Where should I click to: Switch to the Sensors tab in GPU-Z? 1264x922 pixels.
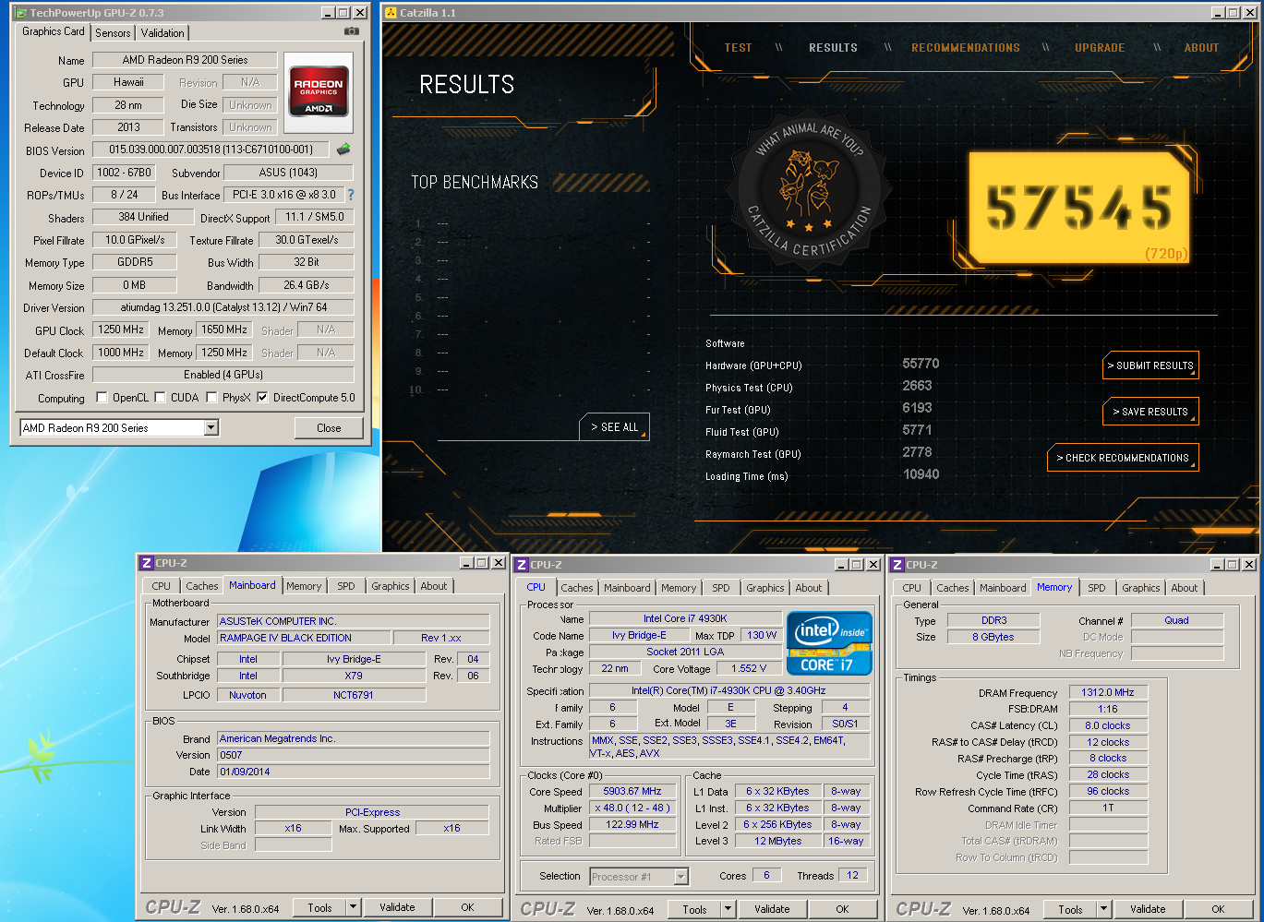coord(113,33)
